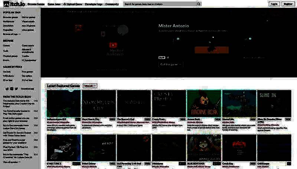Open the Multiplayer tag
Image resolution: width=297 pixels, height=169 pixels.
[9, 21]
